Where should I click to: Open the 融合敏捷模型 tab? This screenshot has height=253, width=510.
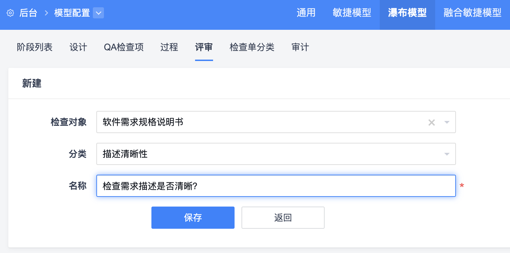point(472,13)
